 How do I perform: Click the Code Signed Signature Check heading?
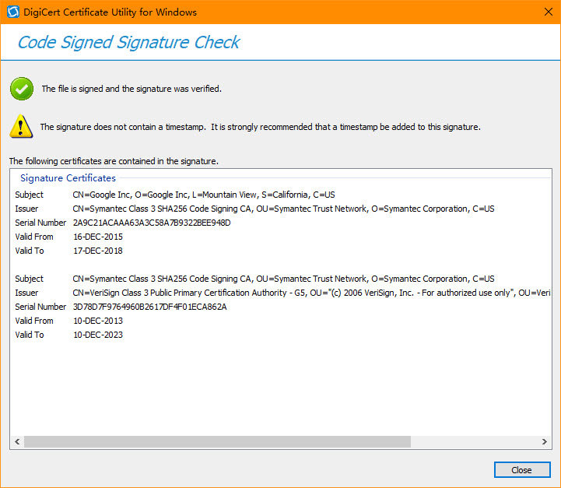pos(129,42)
